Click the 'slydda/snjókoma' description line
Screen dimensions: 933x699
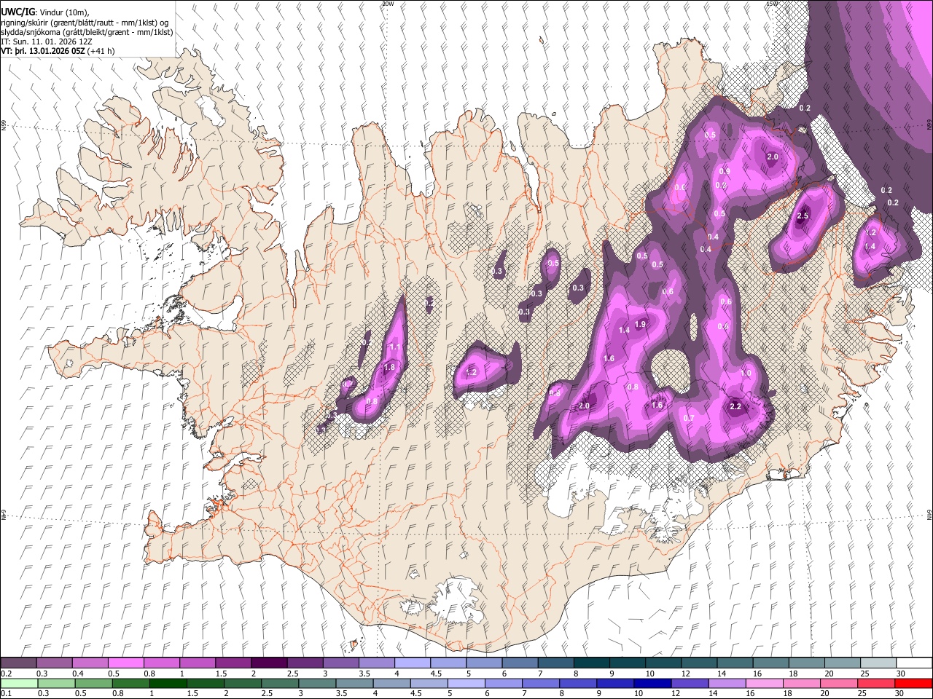tap(87, 32)
